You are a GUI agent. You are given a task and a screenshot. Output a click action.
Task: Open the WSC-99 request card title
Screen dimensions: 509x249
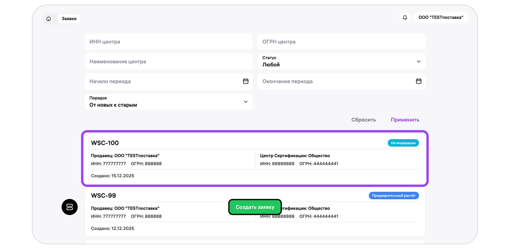103,196
